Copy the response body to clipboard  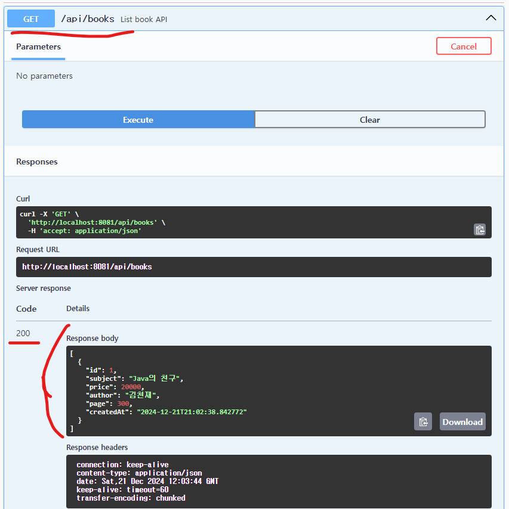pyautogui.click(x=423, y=421)
